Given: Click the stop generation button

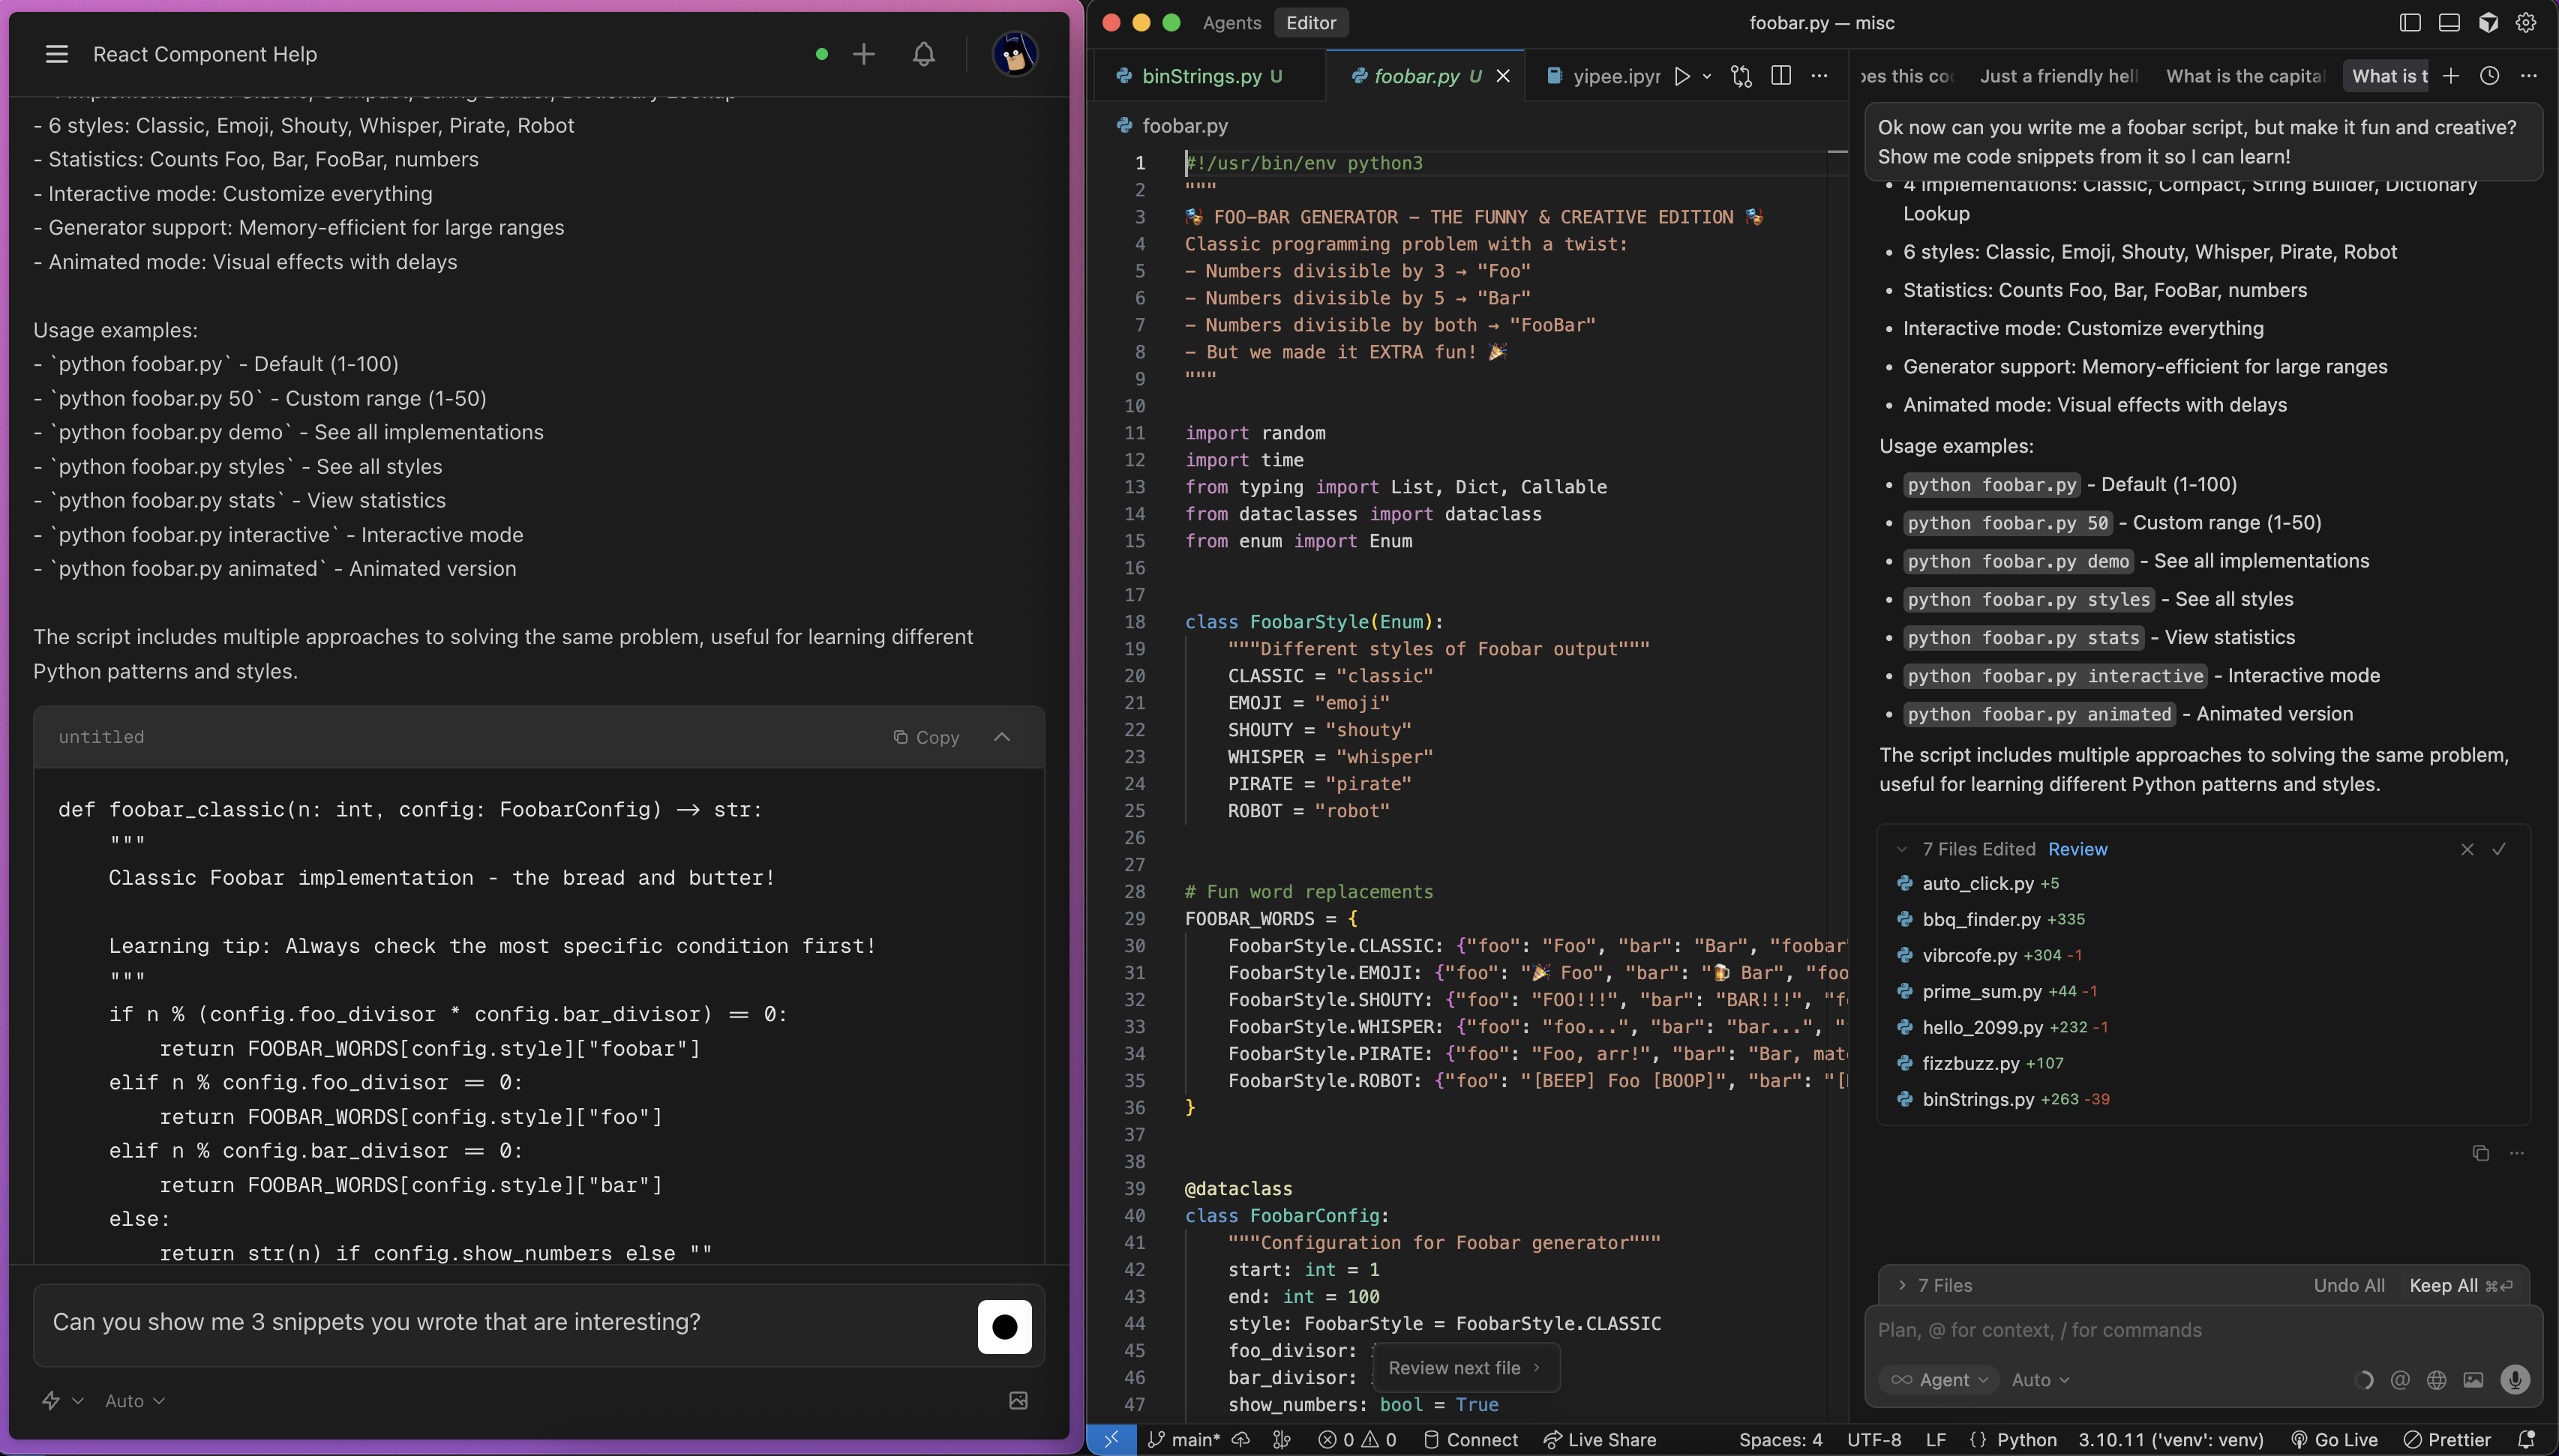Looking at the screenshot, I should [1004, 1326].
